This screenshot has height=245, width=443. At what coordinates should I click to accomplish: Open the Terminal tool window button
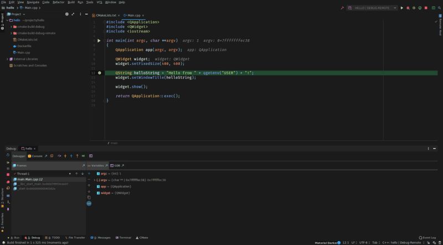click(123, 238)
